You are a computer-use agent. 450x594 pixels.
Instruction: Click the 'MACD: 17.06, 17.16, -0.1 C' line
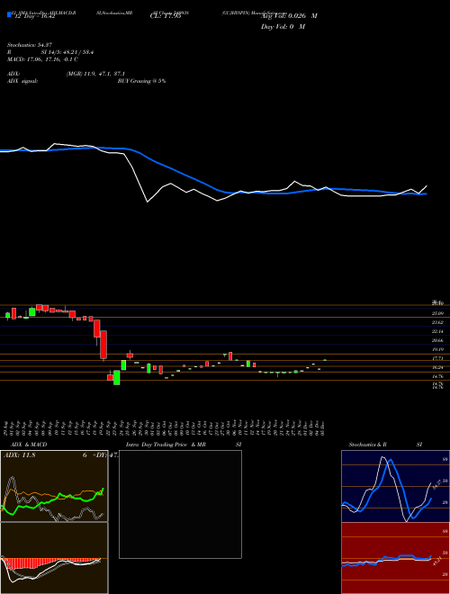43,59
